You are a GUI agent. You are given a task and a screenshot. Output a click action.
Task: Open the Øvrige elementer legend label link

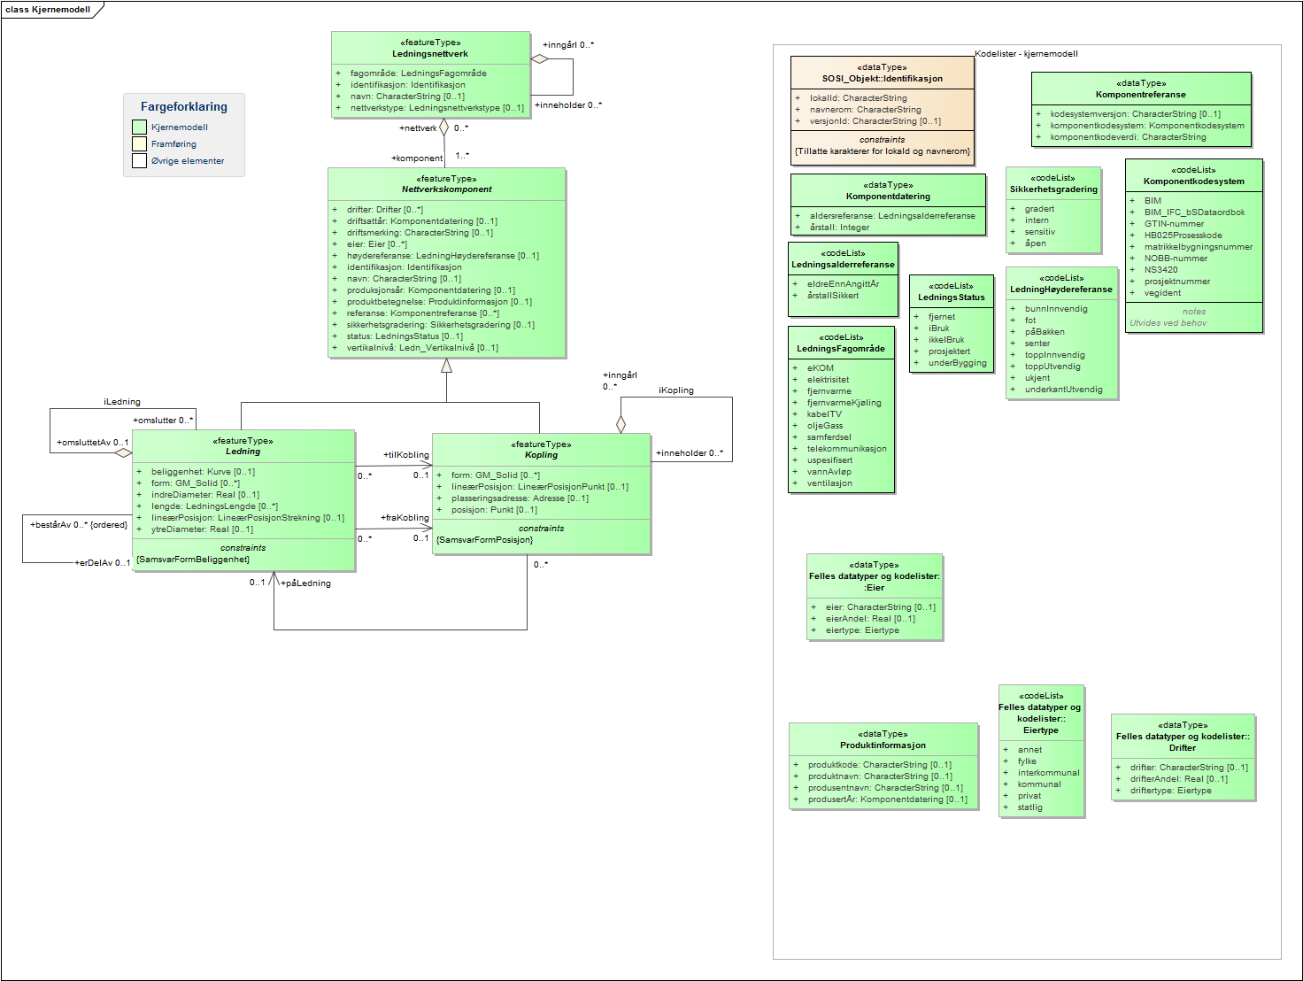(188, 161)
